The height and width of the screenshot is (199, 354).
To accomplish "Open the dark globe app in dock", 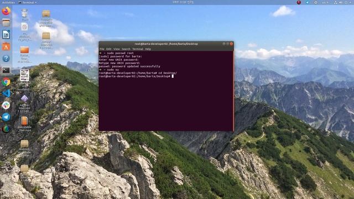I will [6, 129].
